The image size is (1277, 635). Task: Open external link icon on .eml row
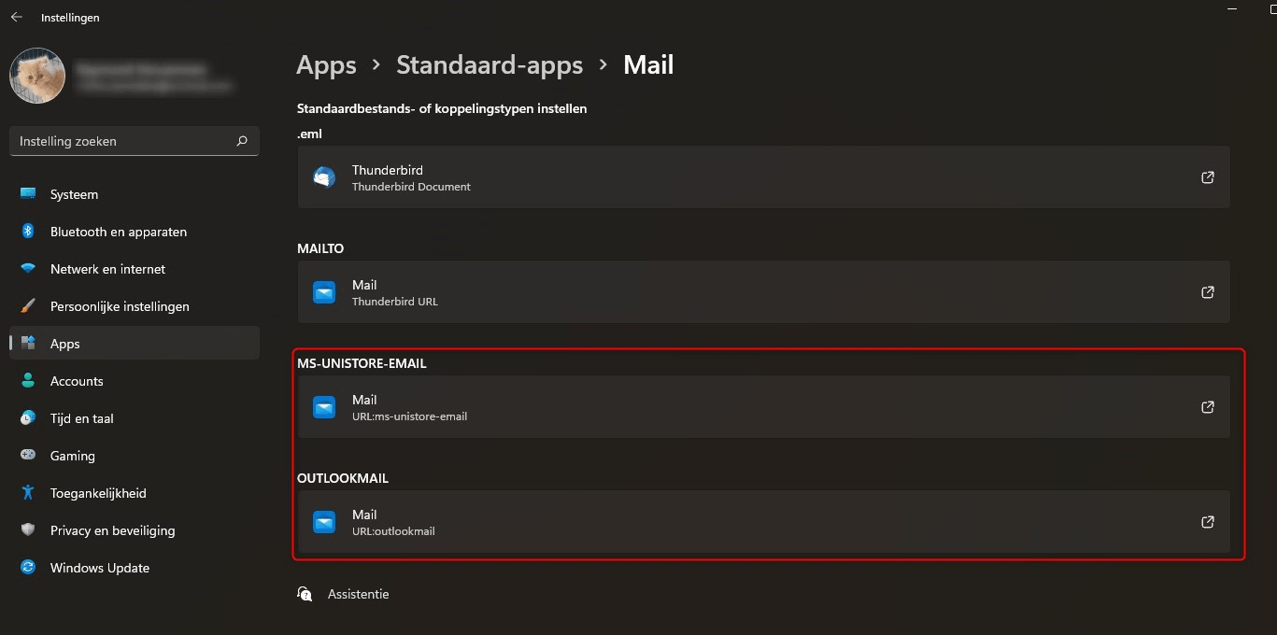[1208, 177]
